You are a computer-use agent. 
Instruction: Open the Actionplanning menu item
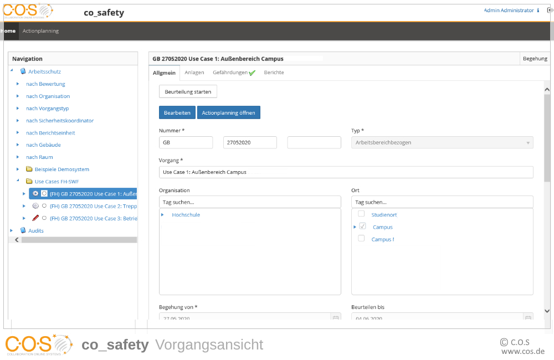coord(40,31)
